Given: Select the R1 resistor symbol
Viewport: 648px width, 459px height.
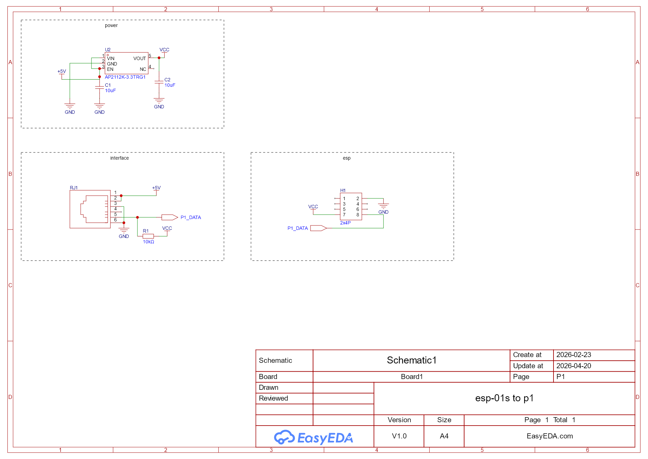Looking at the screenshot, I should (148, 236).
